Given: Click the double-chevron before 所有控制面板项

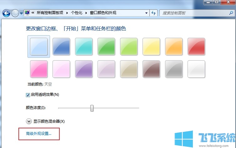Looking at the screenshot, I should 33,13.
